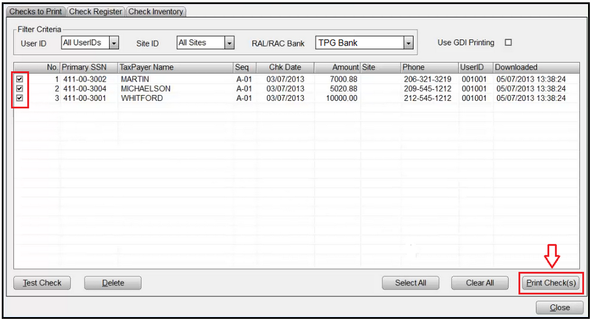Switch to the Check Register tab
This screenshot has width=591, height=320.
click(96, 12)
